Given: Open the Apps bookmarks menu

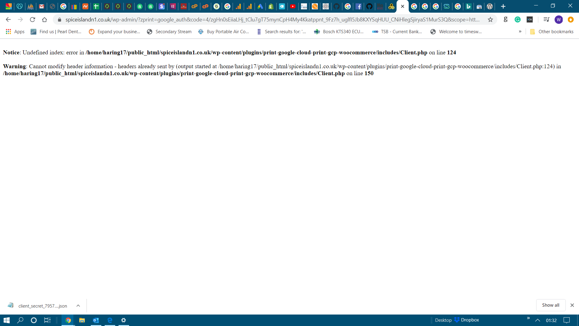Looking at the screenshot, I should click(x=15, y=31).
